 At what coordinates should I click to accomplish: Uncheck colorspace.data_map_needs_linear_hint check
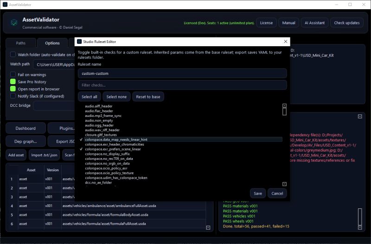click(81, 140)
